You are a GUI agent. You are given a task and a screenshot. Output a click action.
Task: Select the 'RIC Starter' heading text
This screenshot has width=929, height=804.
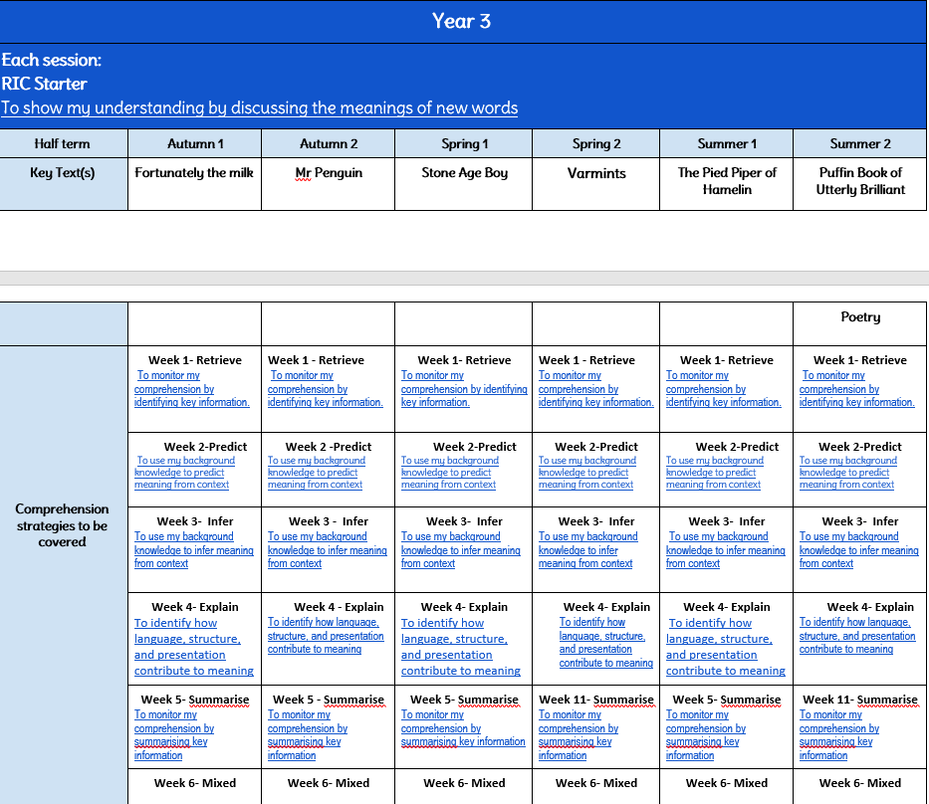click(x=44, y=84)
